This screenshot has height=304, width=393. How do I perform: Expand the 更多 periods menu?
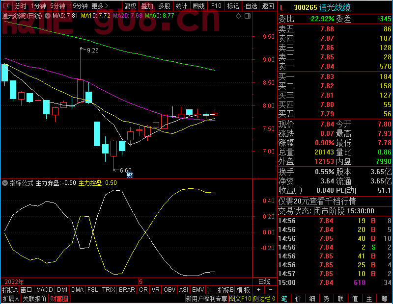[x=100, y=6]
